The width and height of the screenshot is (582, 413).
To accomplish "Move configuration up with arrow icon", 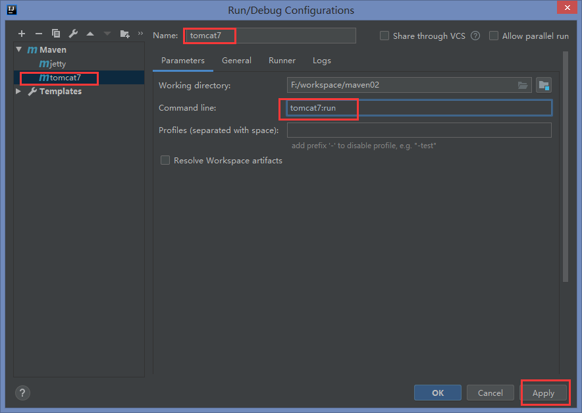I will [90, 34].
